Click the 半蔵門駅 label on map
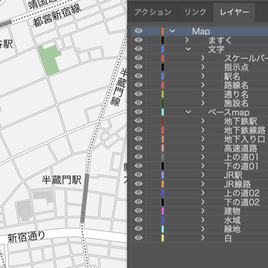This screenshot has width=268, height=268. click(x=61, y=180)
